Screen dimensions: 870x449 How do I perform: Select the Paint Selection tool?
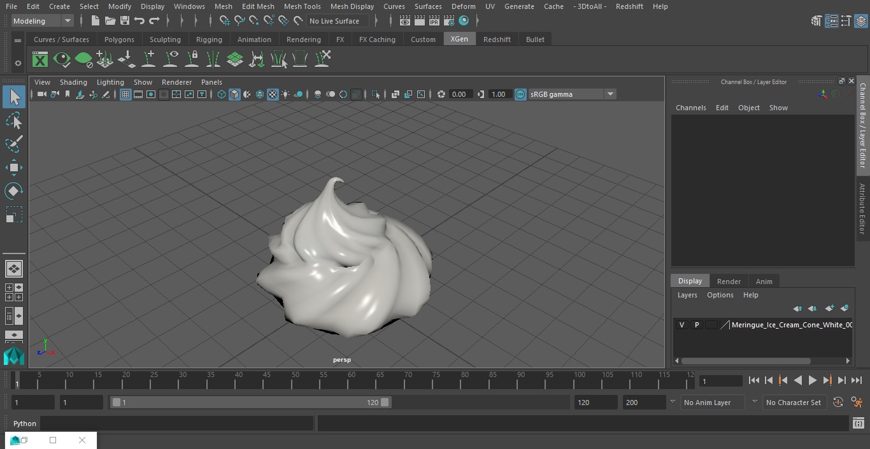13,144
